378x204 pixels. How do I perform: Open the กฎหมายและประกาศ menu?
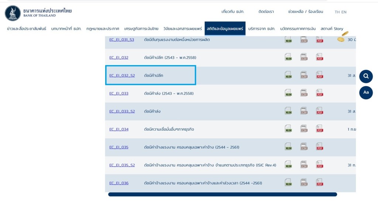103,29
